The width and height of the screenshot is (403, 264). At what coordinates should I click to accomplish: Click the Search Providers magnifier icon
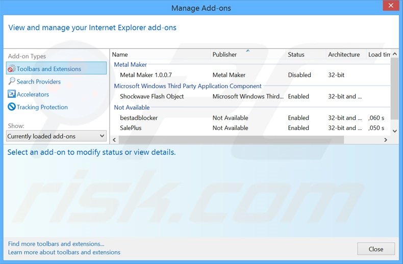click(12, 82)
